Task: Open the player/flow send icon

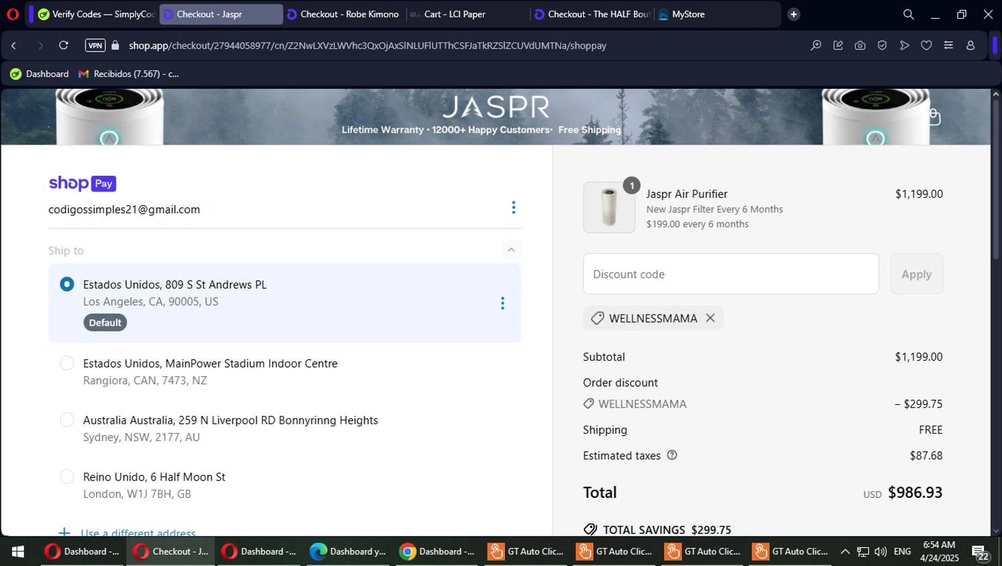Action: [904, 45]
